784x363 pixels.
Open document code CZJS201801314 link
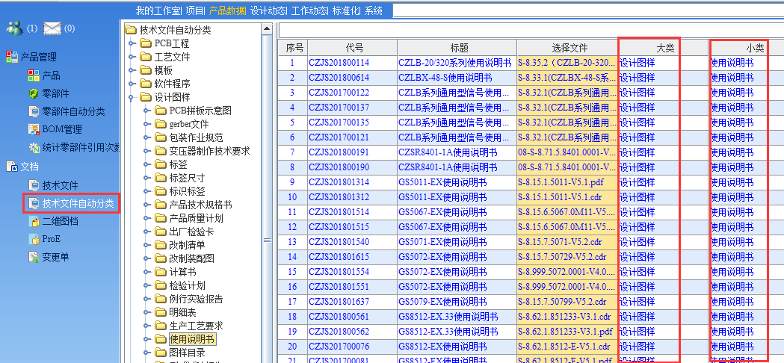point(339,182)
